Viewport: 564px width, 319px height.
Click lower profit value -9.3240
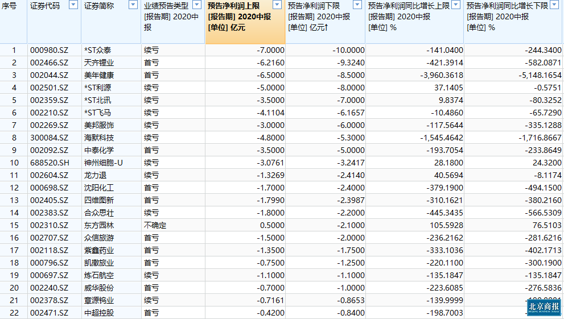click(351, 63)
